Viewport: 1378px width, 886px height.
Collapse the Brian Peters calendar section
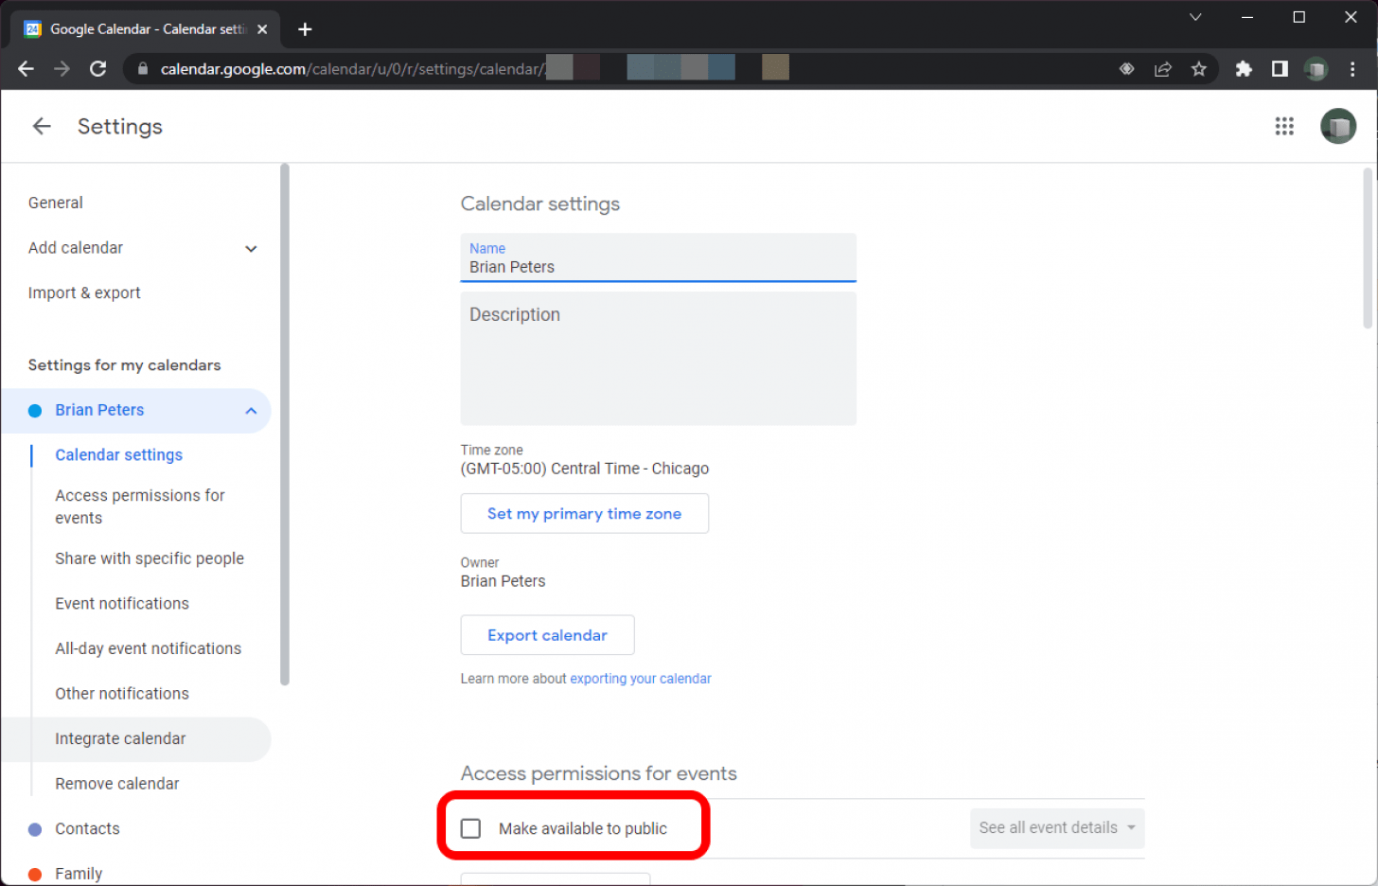coord(251,411)
